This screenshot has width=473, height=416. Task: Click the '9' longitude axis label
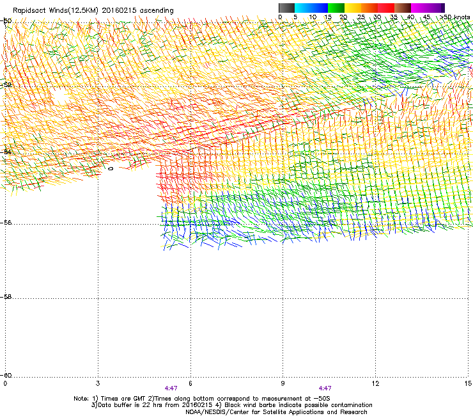[283, 383]
